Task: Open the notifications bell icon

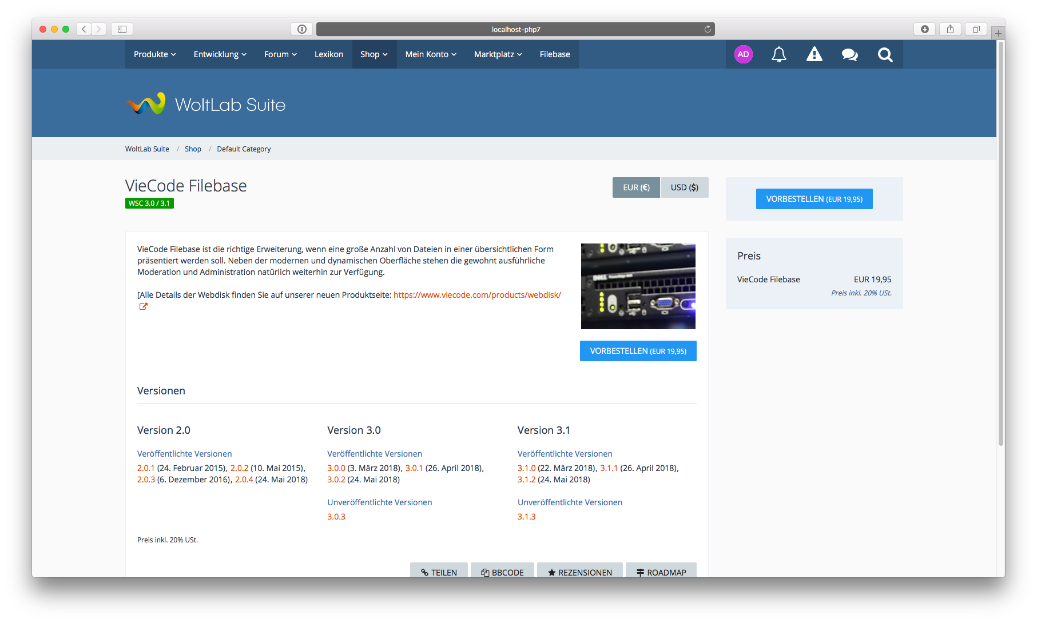Action: 778,54
